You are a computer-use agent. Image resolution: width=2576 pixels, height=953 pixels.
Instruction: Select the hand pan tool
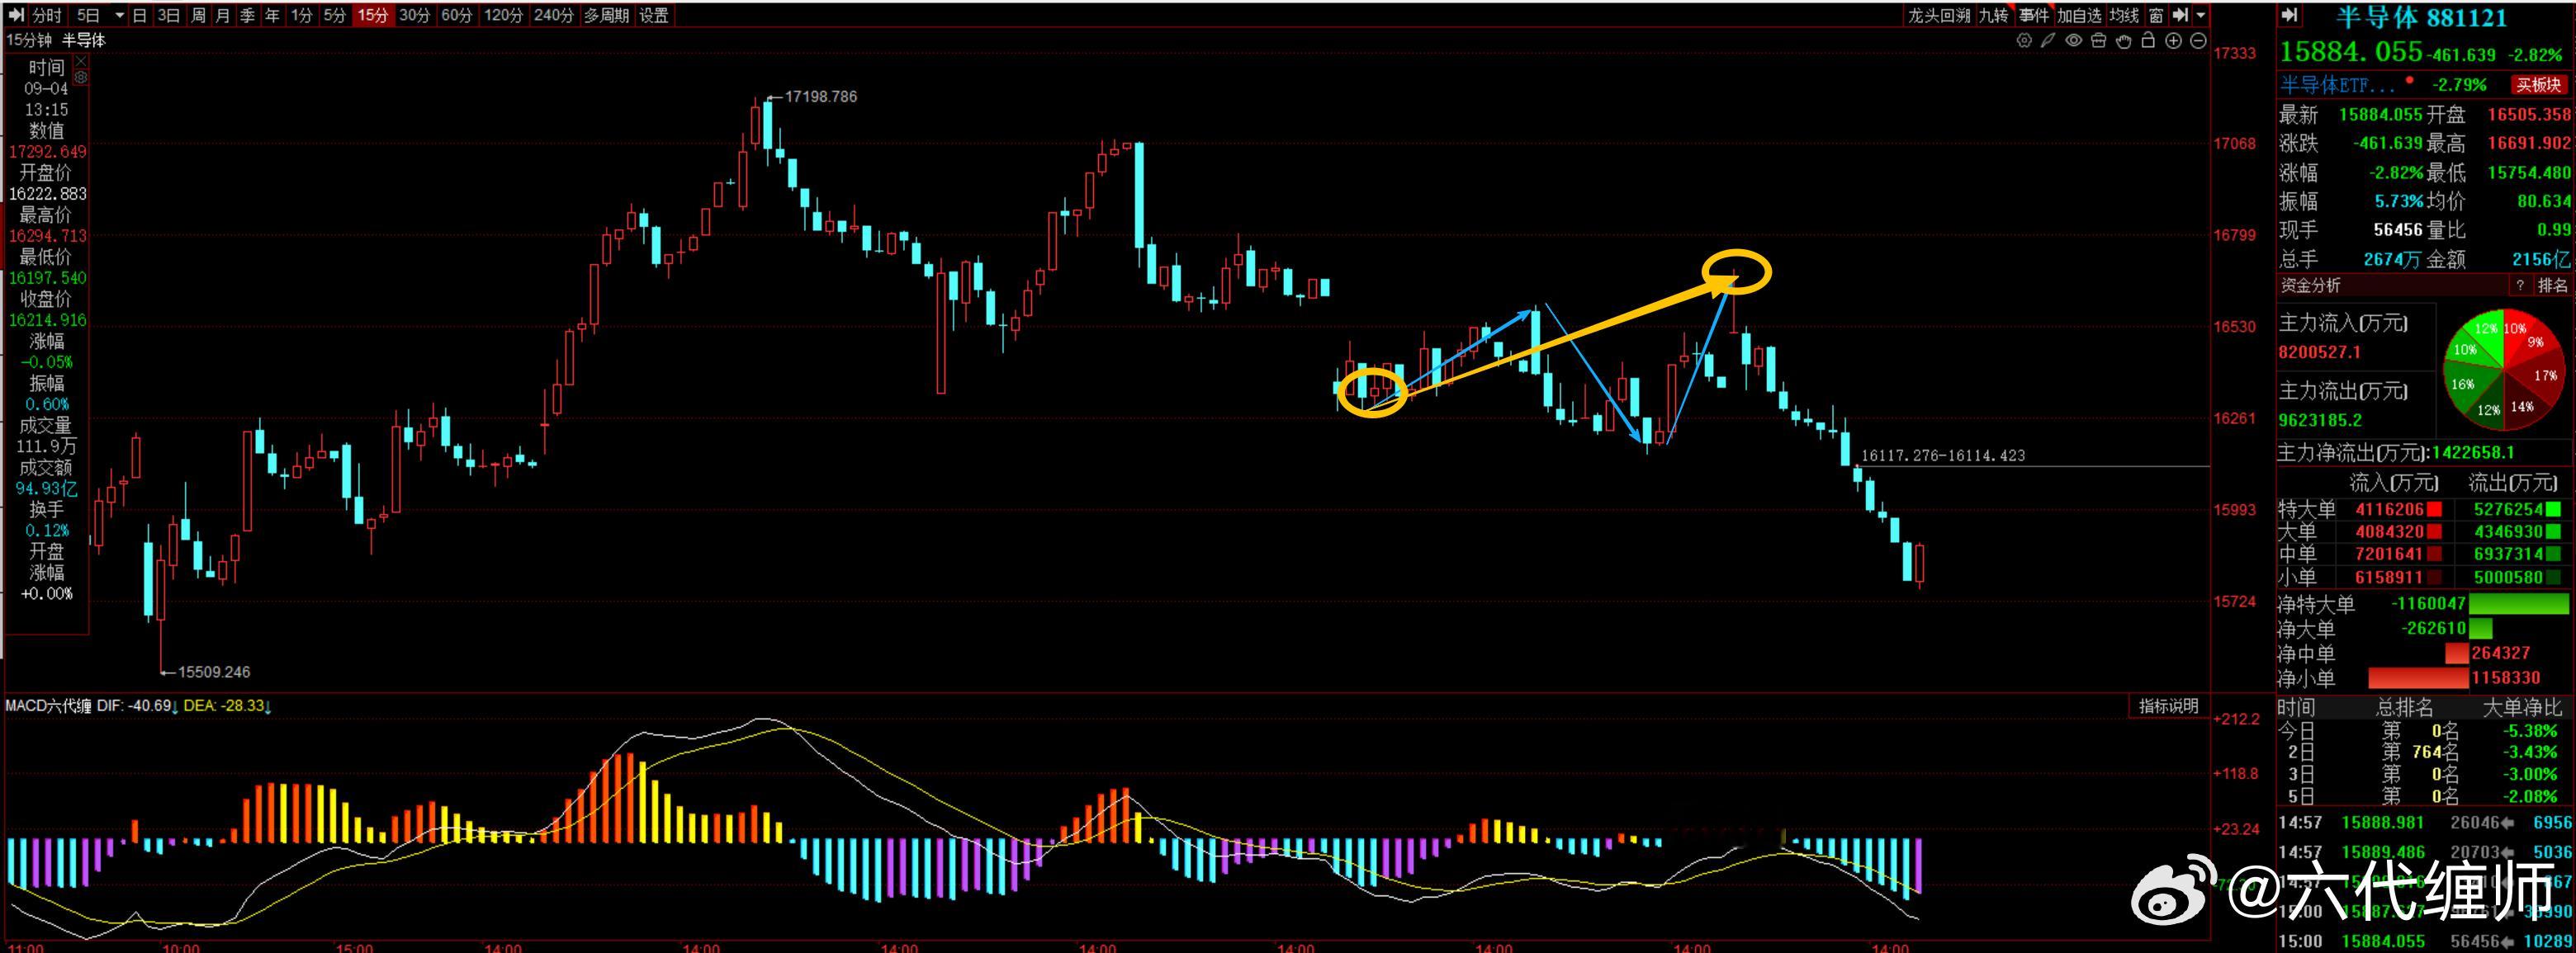tap(2124, 41)
